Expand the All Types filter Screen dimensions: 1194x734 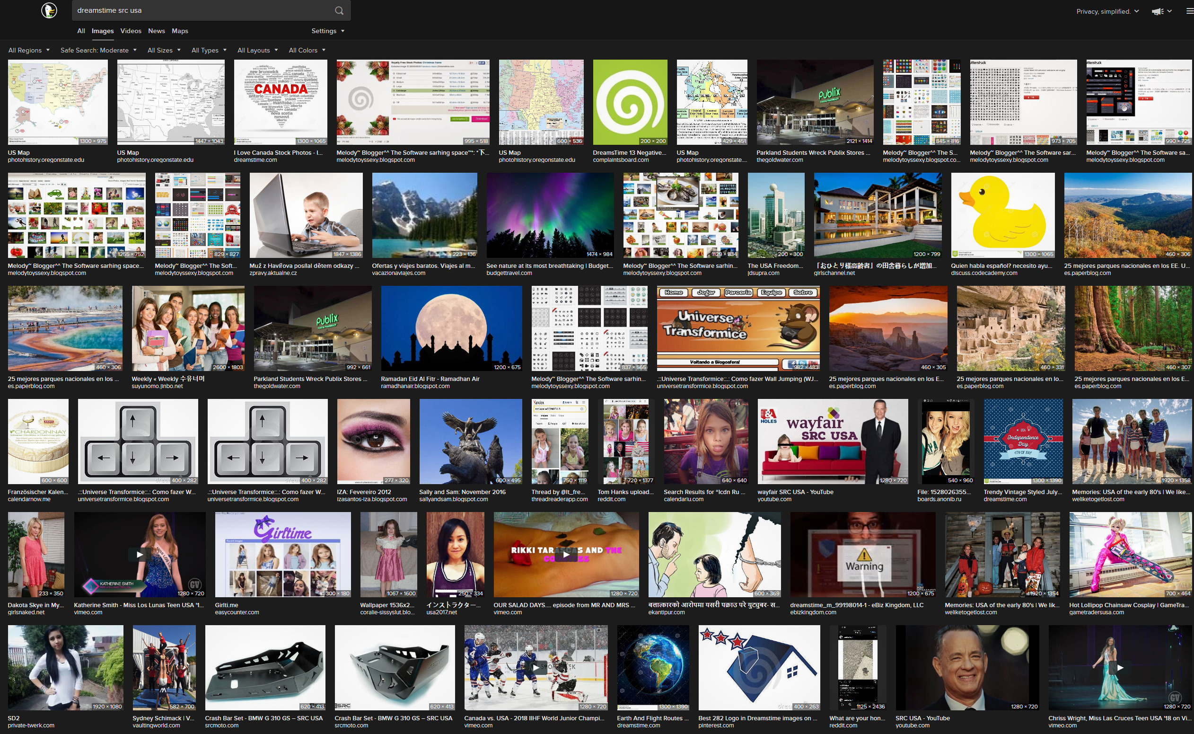(209, 50)
